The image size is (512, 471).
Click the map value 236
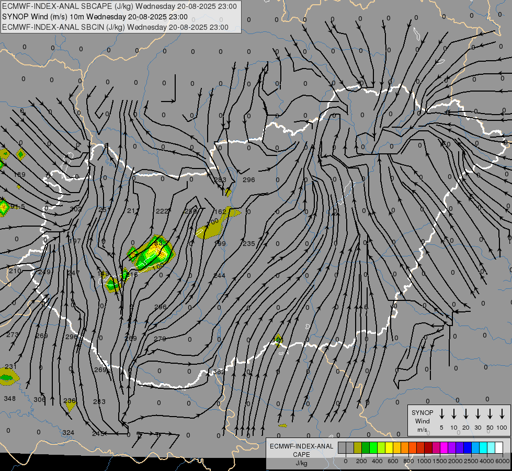click(x=70, y=401)
